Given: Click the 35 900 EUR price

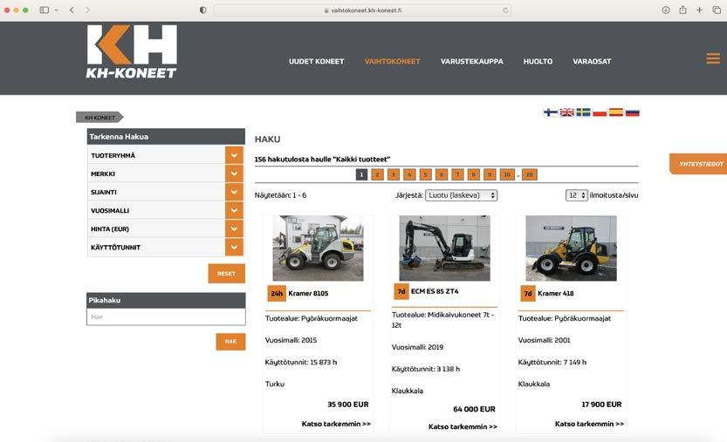Looking at the screenshot, I should point(347,405).
